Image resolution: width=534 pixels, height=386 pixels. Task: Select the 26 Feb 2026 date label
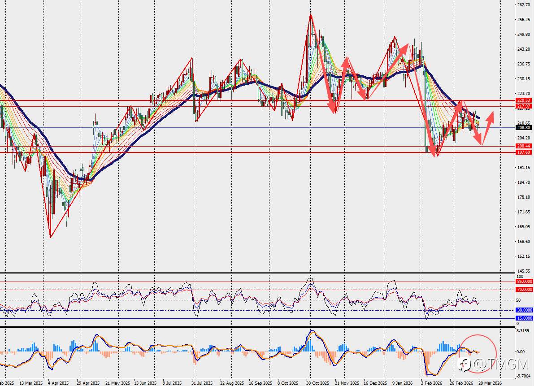[461, 383]
